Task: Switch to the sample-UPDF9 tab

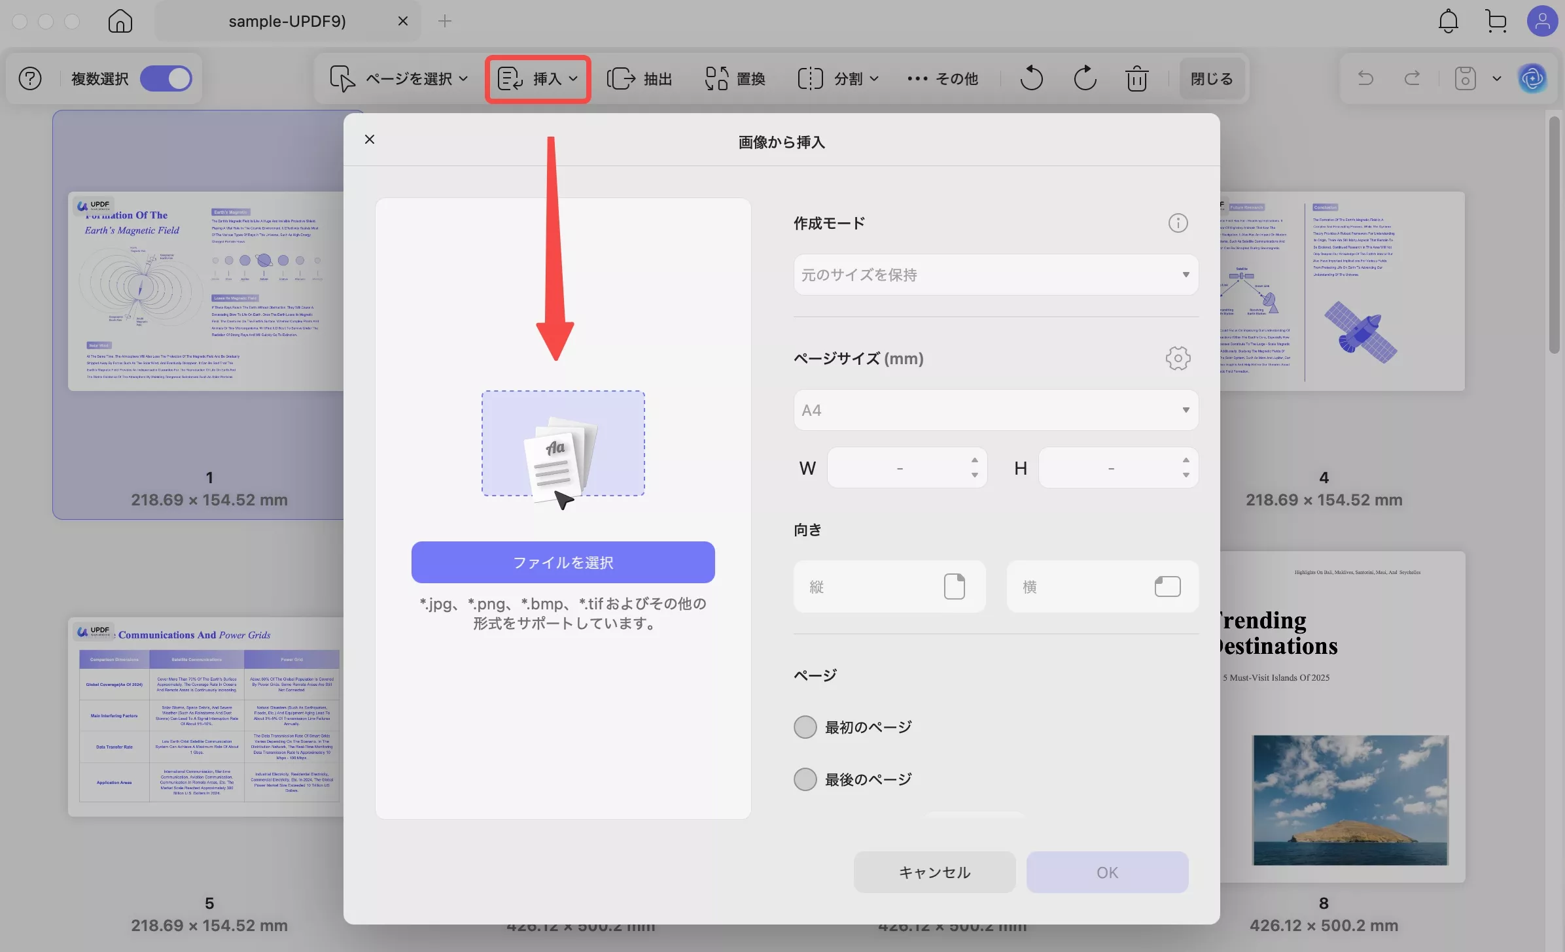Action: point(286,20)
